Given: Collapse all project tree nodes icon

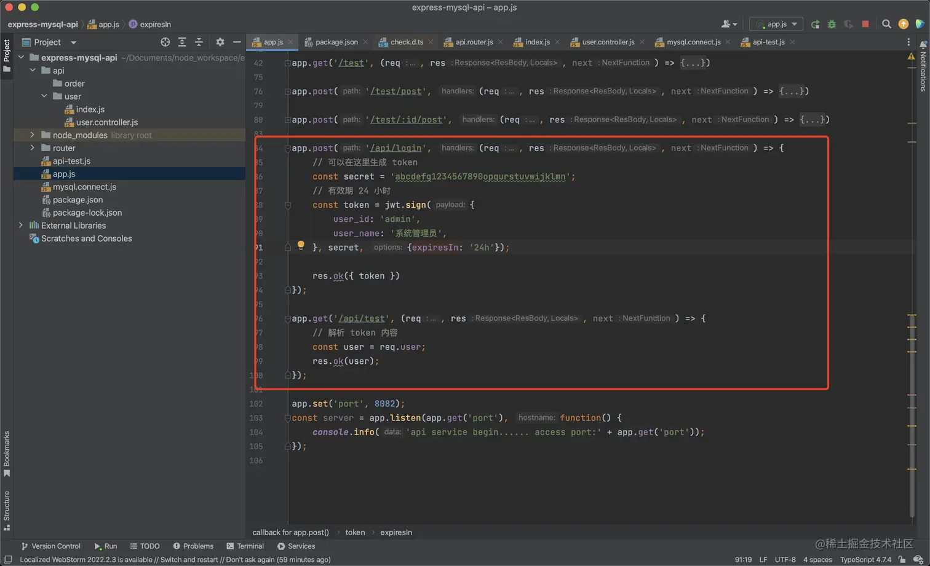Looking at the screenshot, I should pos(199,42).
